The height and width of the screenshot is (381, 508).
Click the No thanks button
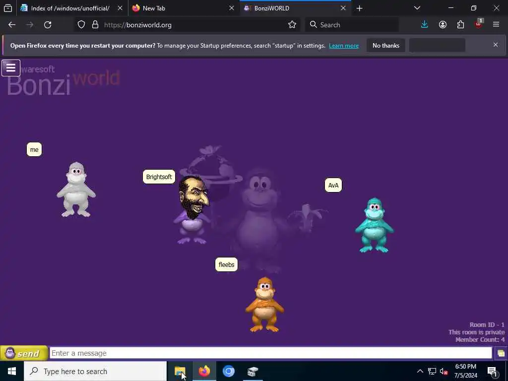[x=386, y=45]
